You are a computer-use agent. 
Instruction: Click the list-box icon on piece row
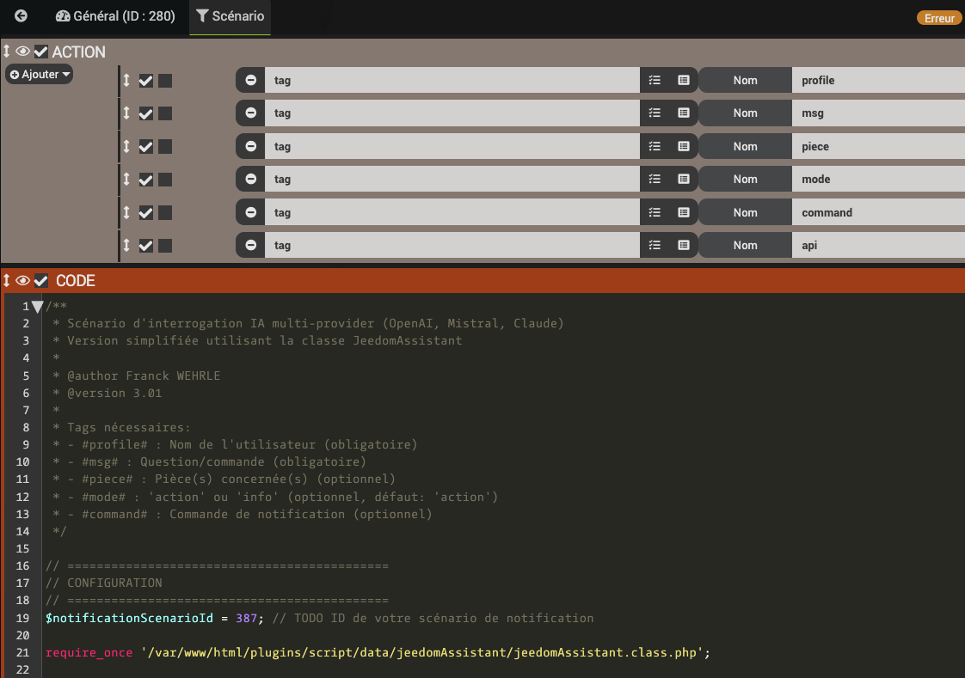(684, 146)
